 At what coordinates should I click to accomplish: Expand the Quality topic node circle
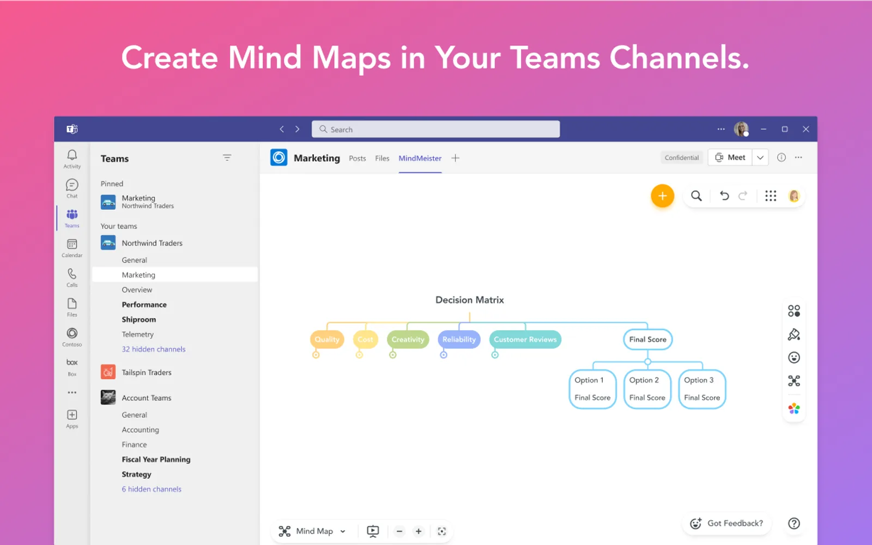point(316,355)
